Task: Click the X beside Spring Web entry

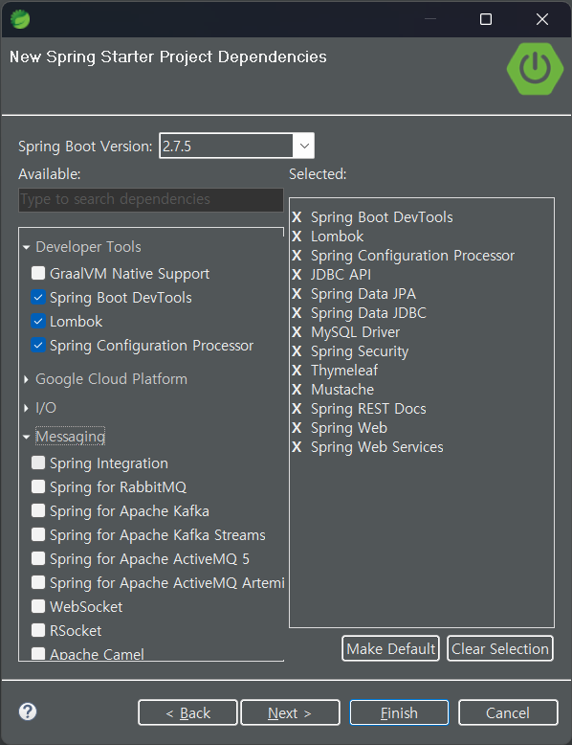Action: tap(297, 428)
